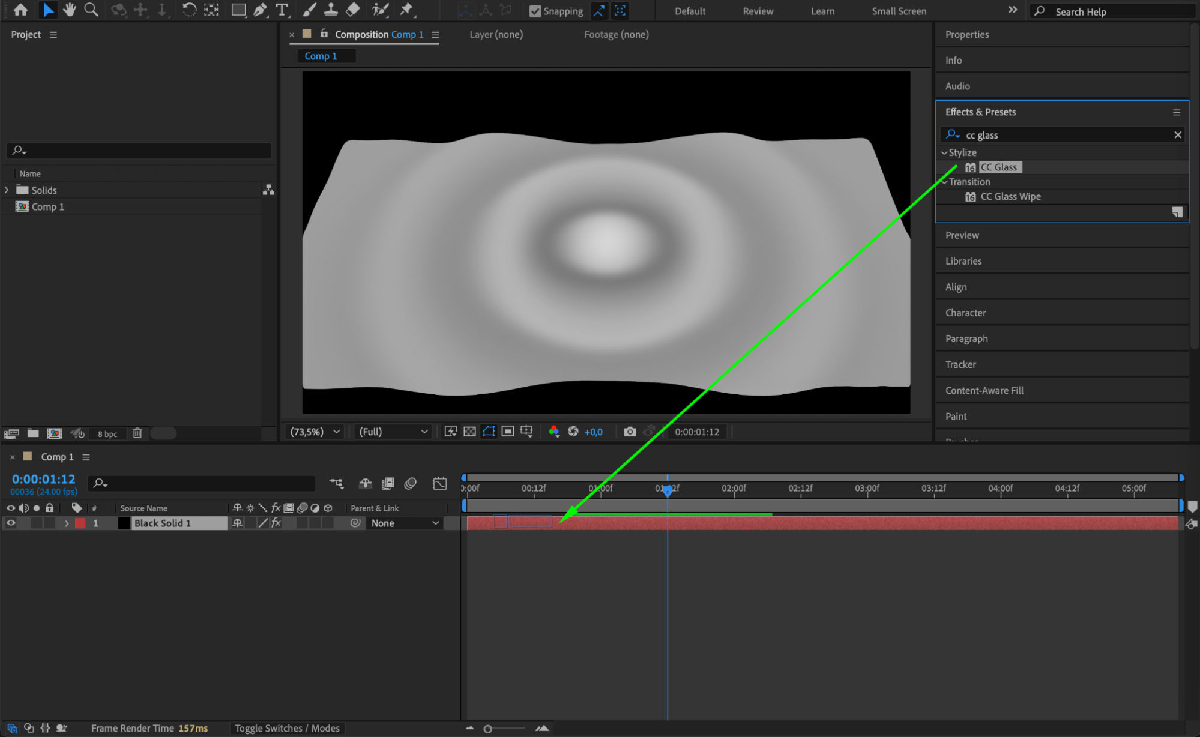
Task: Clear the cc glass effects search field
Action: 1177,135
